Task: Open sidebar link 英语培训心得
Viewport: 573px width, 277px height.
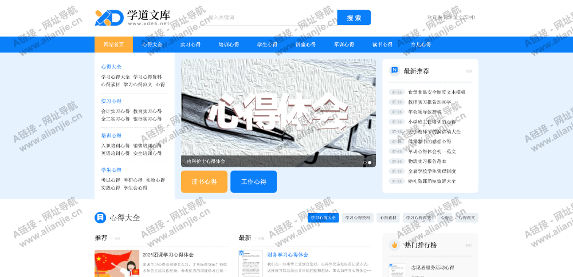Action: [x=116, y=153]
